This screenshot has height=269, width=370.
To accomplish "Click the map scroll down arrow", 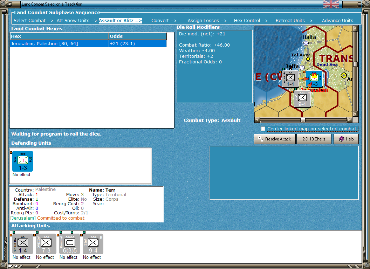I will [355, 114].
